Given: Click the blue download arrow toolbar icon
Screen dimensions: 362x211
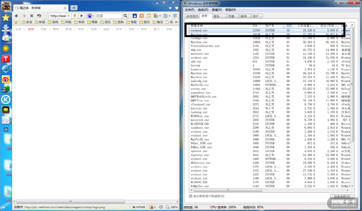Looking at the screenshot, I should [x=175, y=16].
